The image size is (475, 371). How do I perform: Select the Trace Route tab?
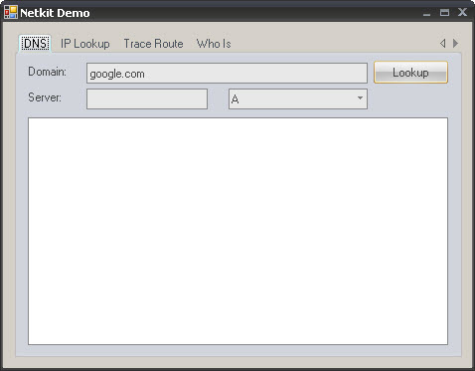click(x=153, y=44)
